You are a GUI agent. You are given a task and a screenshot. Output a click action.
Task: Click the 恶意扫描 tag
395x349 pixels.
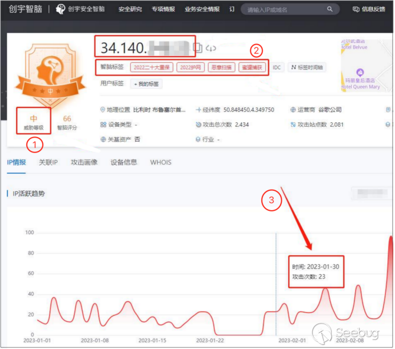222,67
